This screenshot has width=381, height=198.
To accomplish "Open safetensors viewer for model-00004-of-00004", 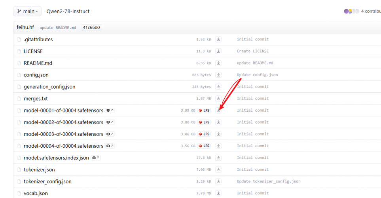I will tap(110, 146).
